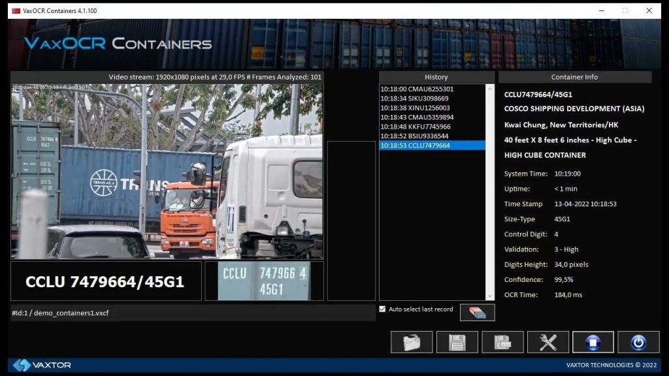Screen dimensions: 669x376
Task: Open a file using the folder icon
Action: point(412,342)
